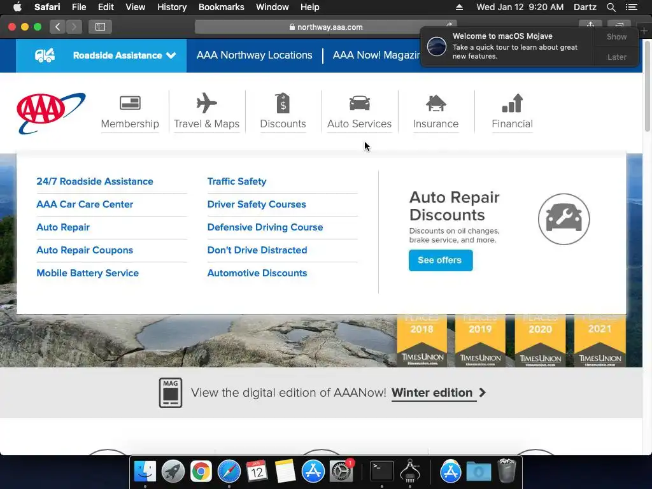Open Don't Drive Distracted link

tap(257, 250)
